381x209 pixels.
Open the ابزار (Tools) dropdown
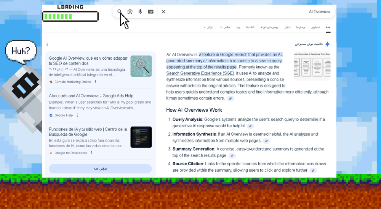[x=208, y=27]
